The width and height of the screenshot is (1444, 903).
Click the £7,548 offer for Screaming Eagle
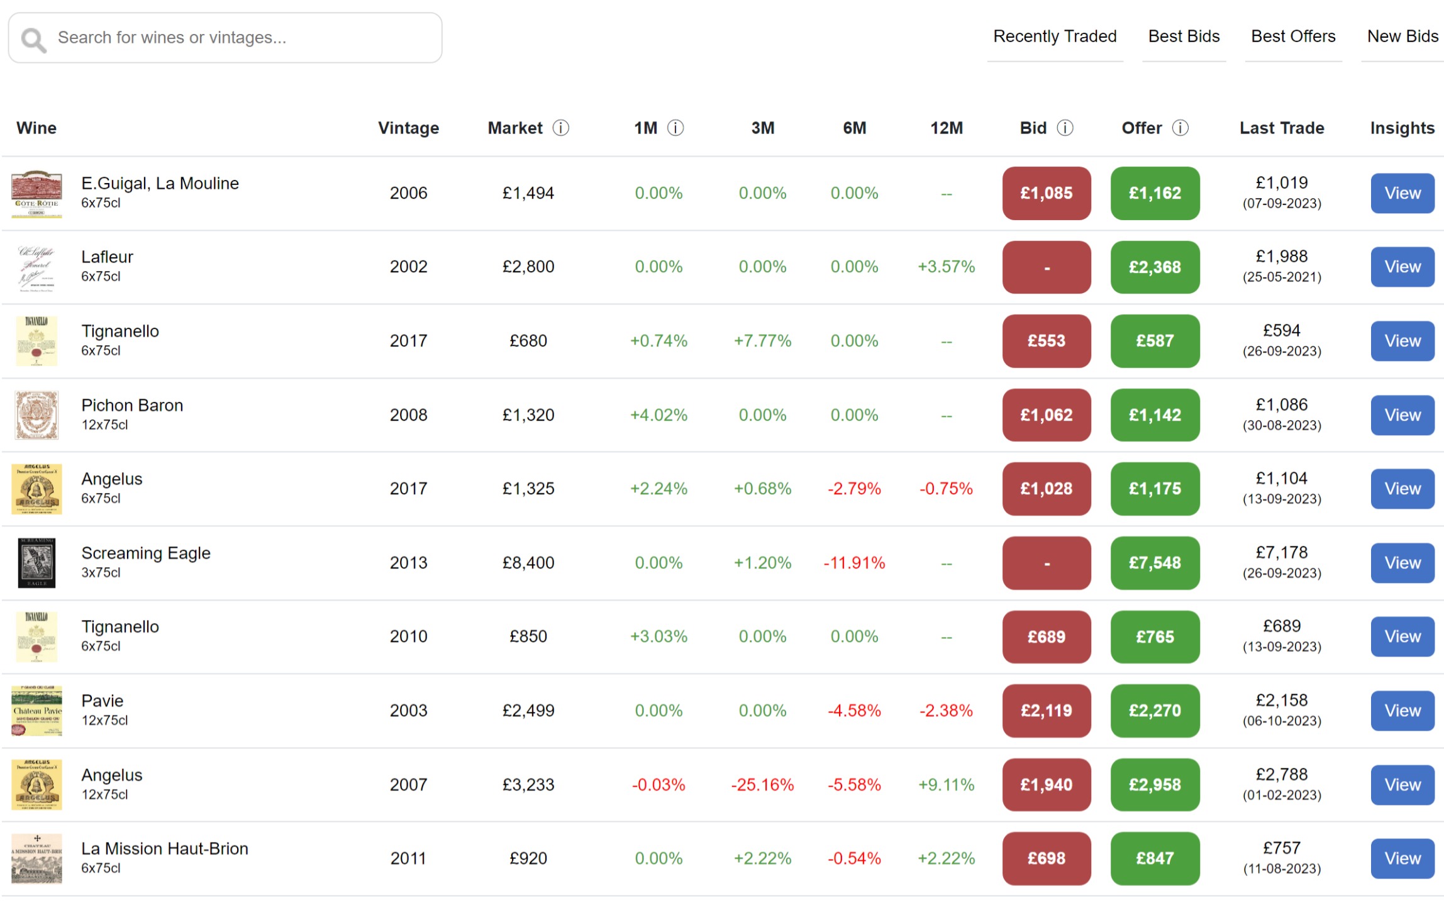pos(1155,563)
